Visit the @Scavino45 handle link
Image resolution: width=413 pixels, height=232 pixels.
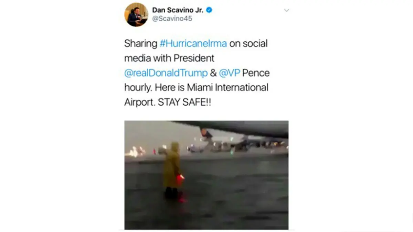172,19
